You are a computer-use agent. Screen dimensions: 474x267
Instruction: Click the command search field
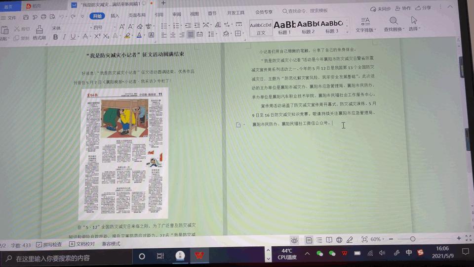[305, 11]
